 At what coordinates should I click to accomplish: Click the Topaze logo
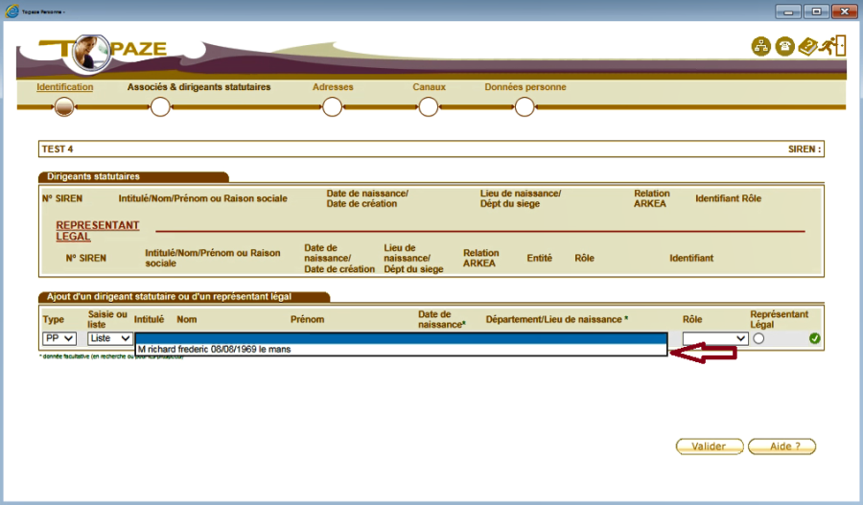pyautogui.click(x=105, y=48)
